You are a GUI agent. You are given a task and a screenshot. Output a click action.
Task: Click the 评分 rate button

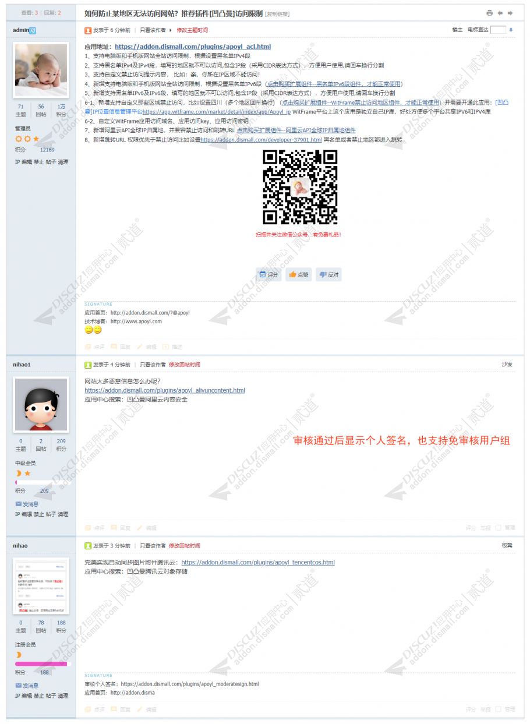(x=269, y=274)
